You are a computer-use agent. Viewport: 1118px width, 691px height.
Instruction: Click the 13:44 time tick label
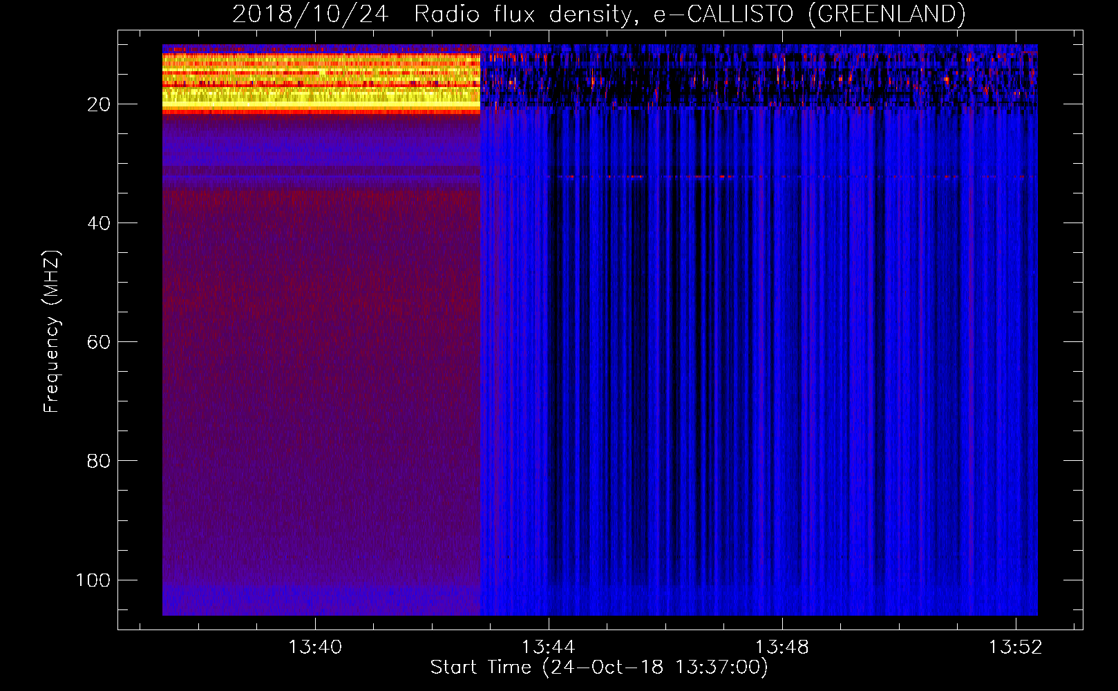[x=549, y=647]
